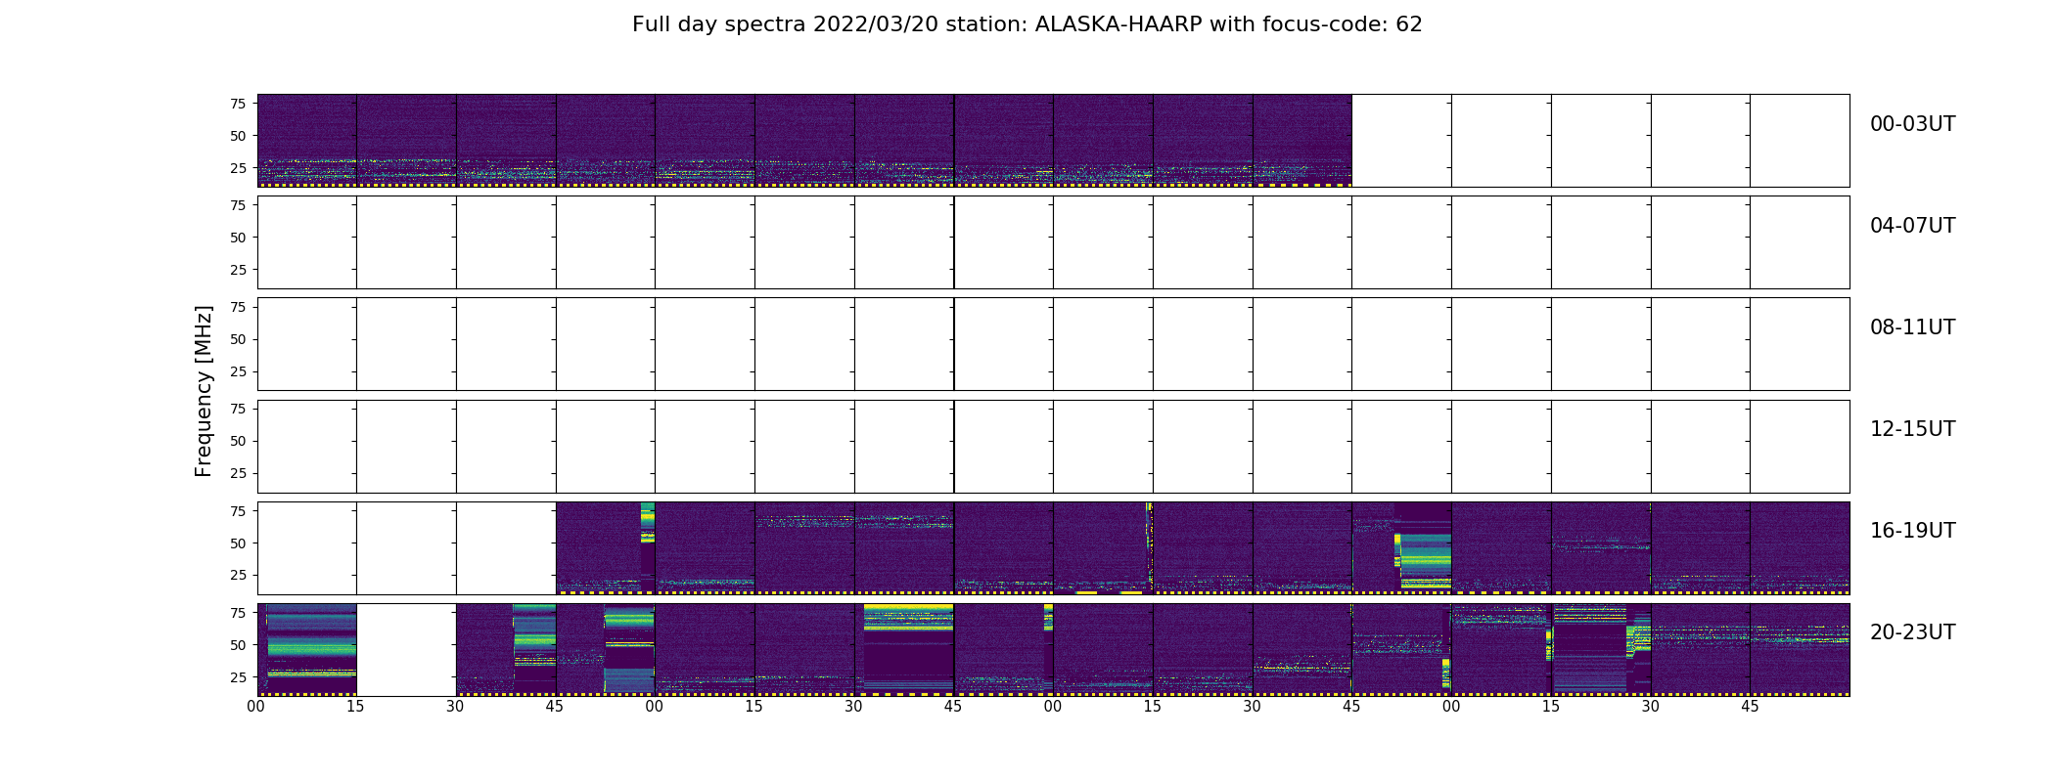Click the '20-23UT' row label

1912,632
